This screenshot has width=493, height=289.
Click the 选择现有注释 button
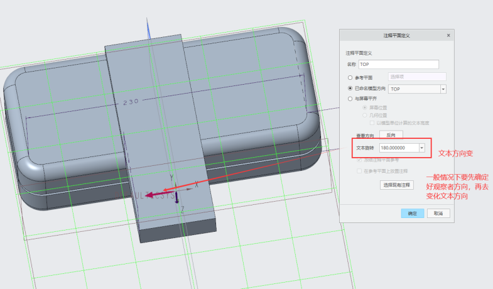coord(396,185)
